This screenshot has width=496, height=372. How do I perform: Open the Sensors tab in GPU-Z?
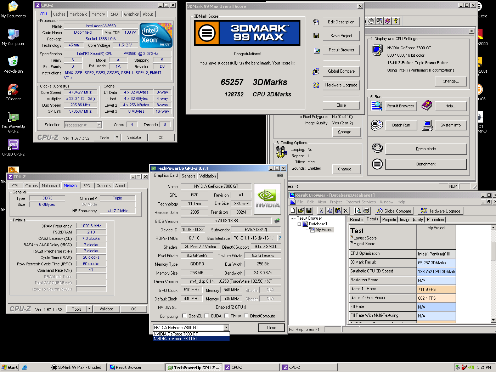click(x=188, y=176)
